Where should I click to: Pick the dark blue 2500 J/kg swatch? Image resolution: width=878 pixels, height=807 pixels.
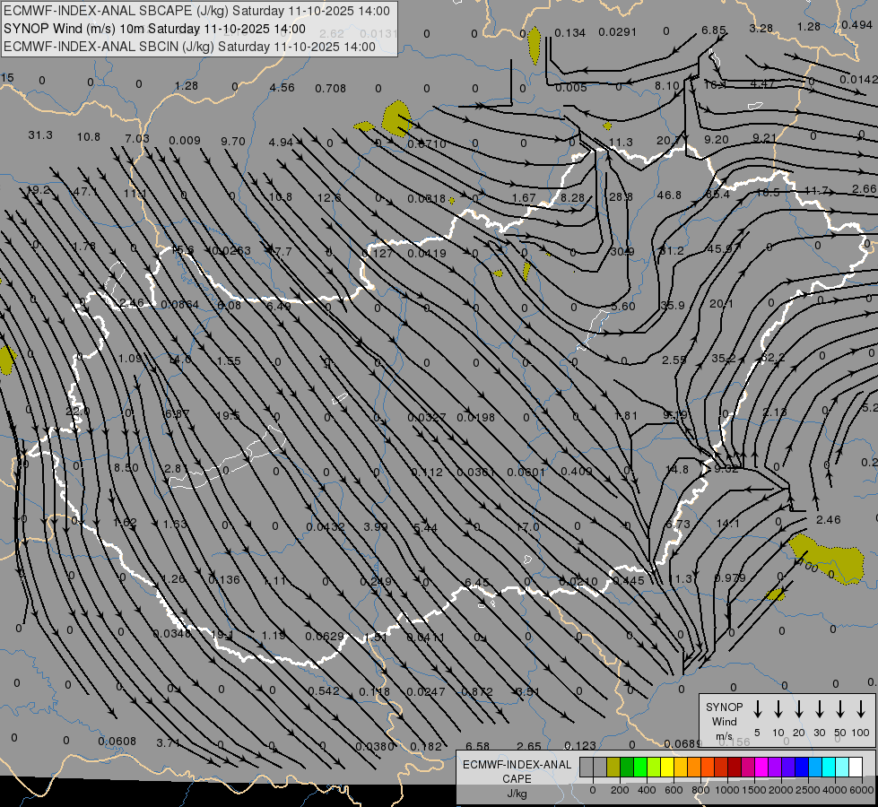click(801, 767)
